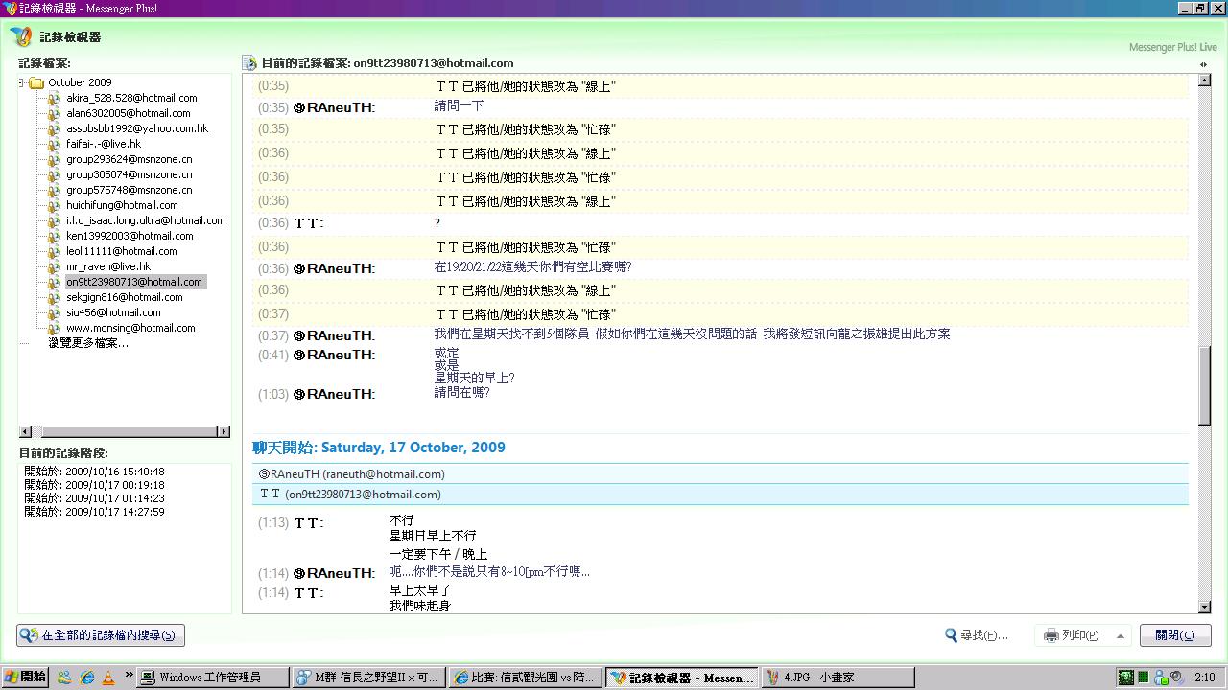Screen dimensions: 1228x690
Task: Switch to the 4.JPG - 小畫家 taskbar window
Action: (838, 678)
